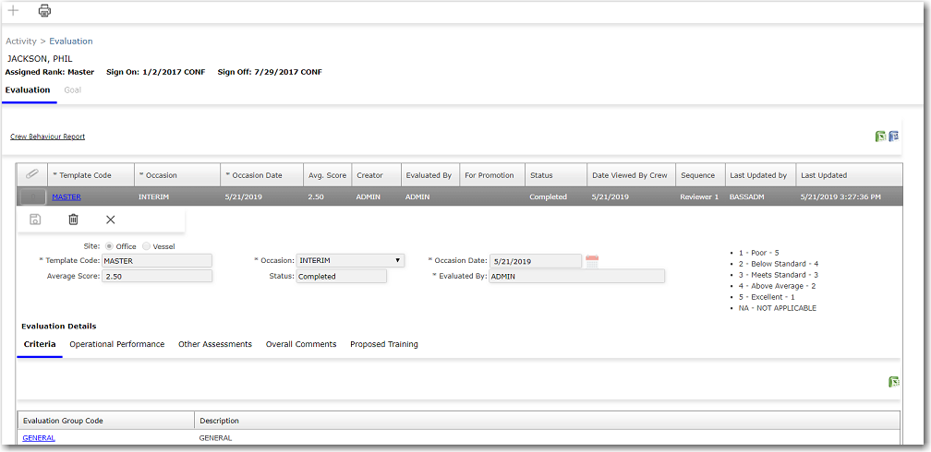Open the Crew Behaviour Report link
The width and height of the screenshot is (931, 452).
coord(47,137)
